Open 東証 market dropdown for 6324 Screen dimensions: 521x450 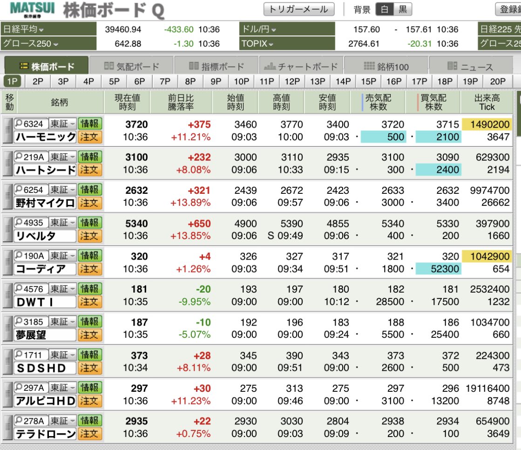click(62, 123)
